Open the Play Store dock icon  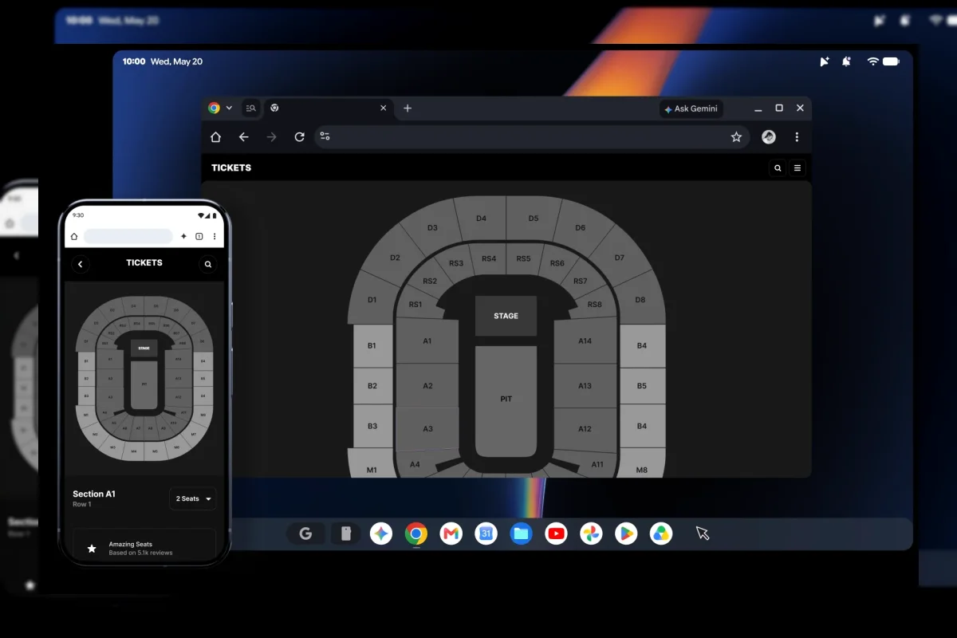coord(626,534)
